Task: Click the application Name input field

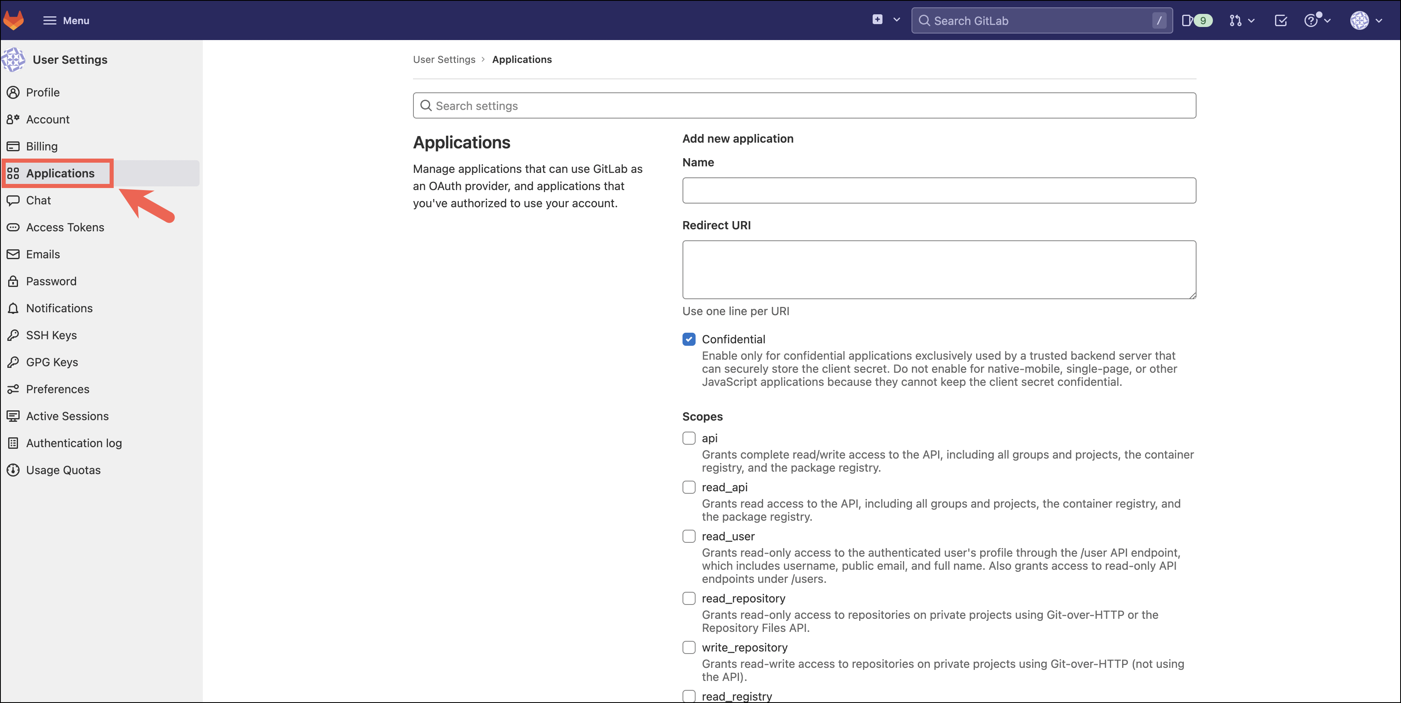Action: click(x=939, y=190)
